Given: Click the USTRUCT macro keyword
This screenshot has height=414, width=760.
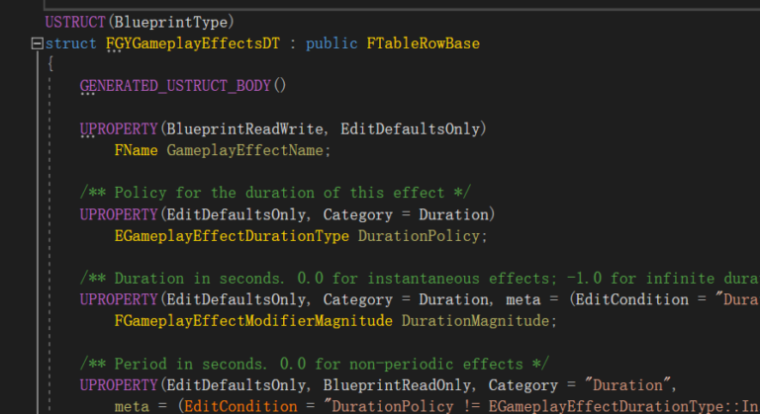Looking at the screenshot, I should pos(75,23).
